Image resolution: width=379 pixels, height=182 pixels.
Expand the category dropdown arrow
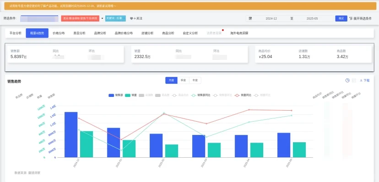tap(102, 18)
